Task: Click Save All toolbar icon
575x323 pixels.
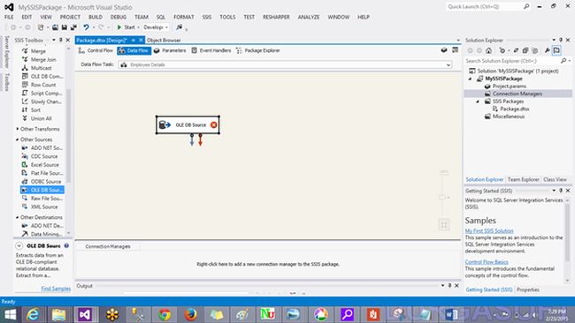Action: [73, 27]
